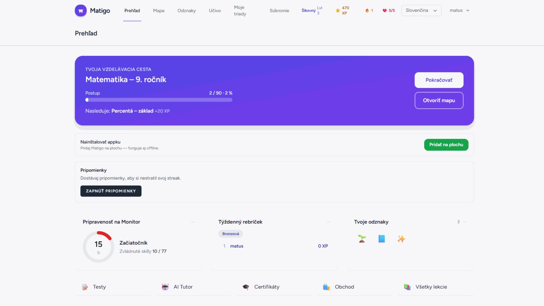Open Pripravenosť na Monitor arrow
The height and width of the screenshot is (306, 544).
[193, 222]
